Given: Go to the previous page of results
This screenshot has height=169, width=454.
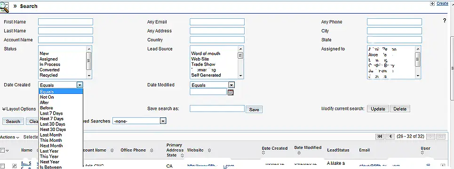Looking at the screenshot, I should point(390,136).
